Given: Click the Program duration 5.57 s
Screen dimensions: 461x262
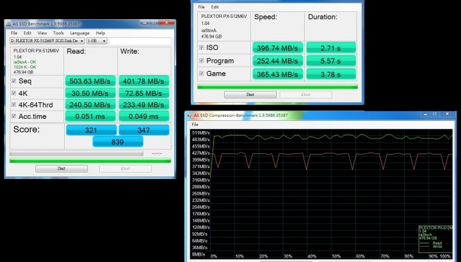Looking at the screenshot, I should click(x=331, y=61).
